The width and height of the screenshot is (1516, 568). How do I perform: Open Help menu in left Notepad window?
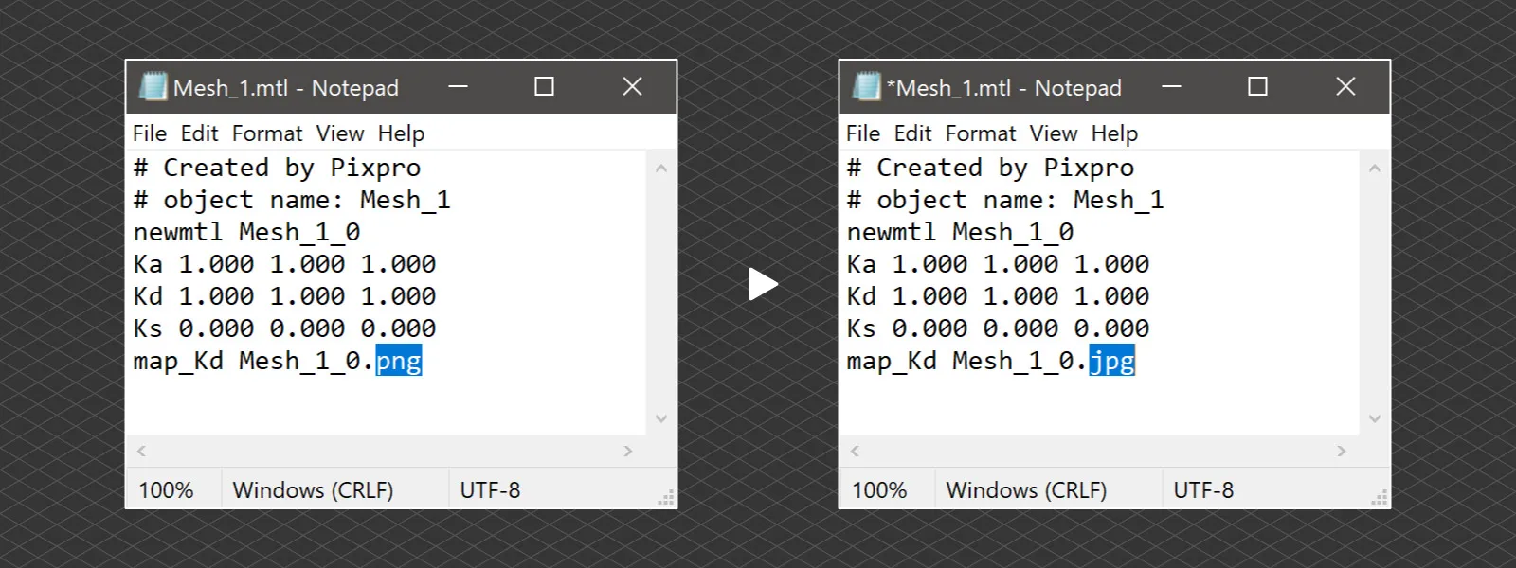(x=401, y=133)
